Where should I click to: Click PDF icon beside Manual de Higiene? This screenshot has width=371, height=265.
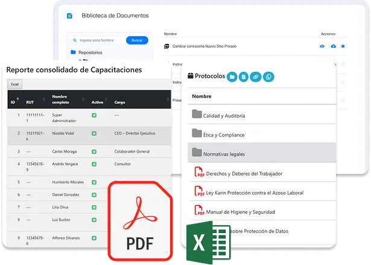coord(199,210)
